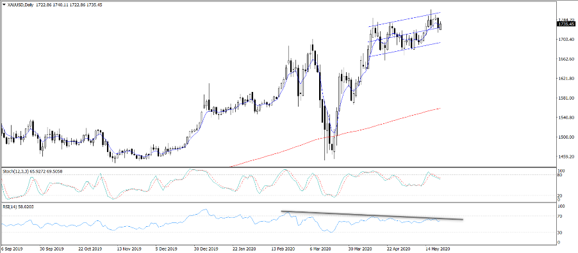Click the divider between chart and Stoch pane
The image size is (578, 253).
pyautogui.click(x=278, y=167)
